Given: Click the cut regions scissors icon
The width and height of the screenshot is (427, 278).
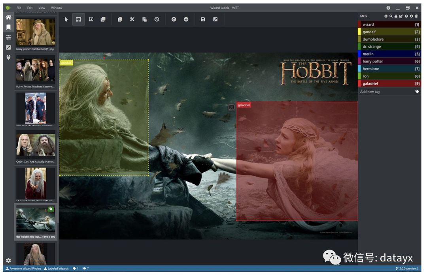Looking at the screenshot, I should pyautogui.click(x=132, y=19).
